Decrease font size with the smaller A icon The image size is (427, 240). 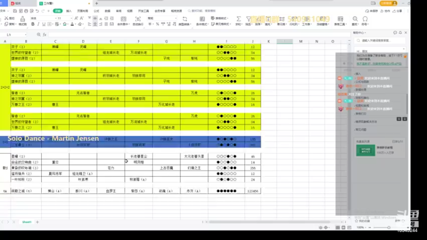pyautogui.click(x=82, y=18)
